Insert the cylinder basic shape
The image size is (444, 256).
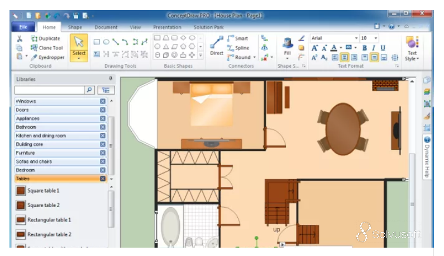(x=157, y=55)
